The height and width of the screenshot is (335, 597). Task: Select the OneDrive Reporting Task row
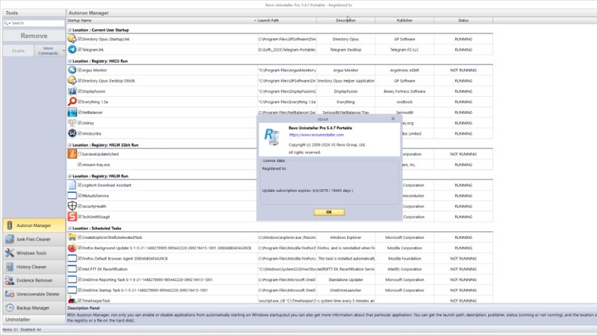pyautogui.click(x=280, y=280)
